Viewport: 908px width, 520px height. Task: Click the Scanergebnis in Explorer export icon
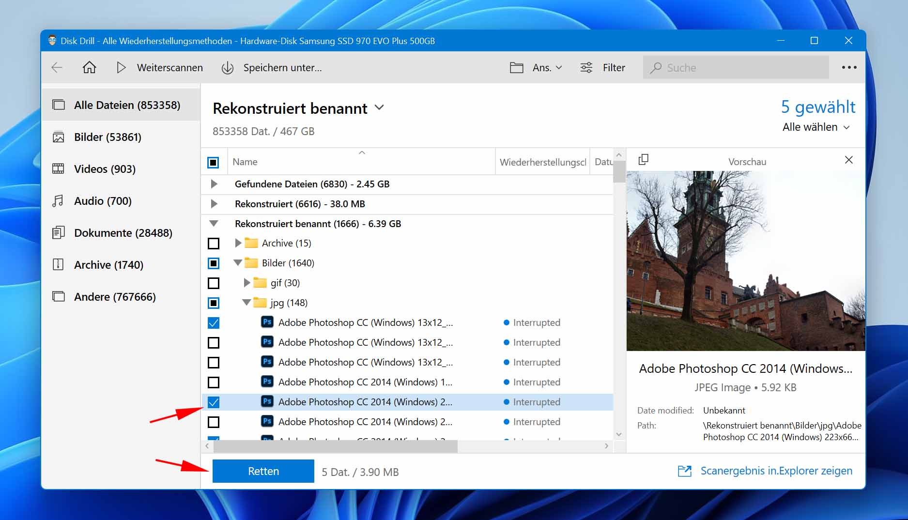[x=684, y=471]
